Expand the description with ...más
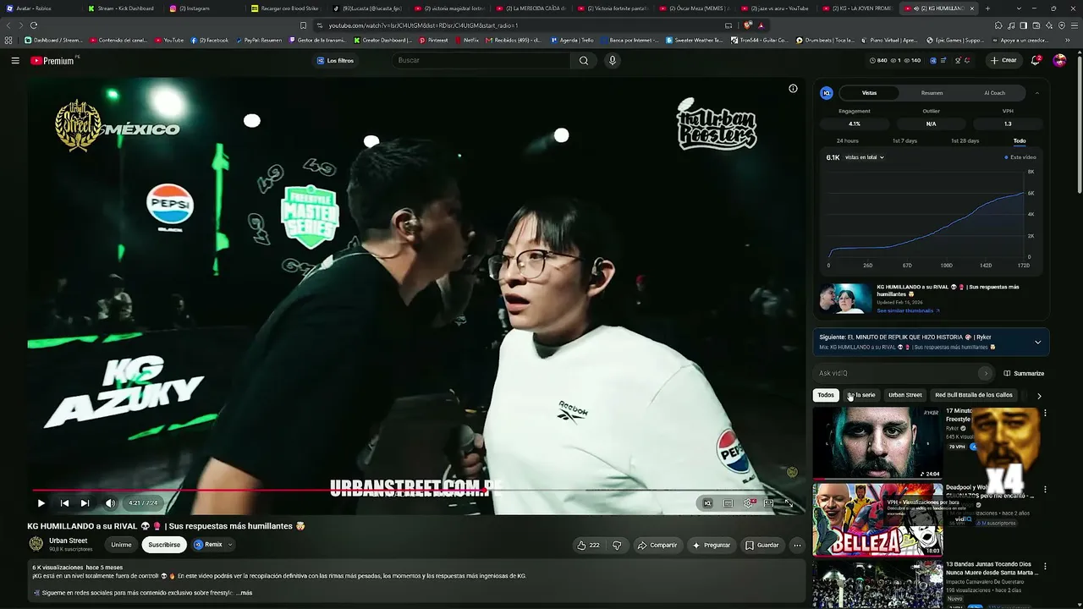This screenshot has height=609, width=1083. coord(244,593)
